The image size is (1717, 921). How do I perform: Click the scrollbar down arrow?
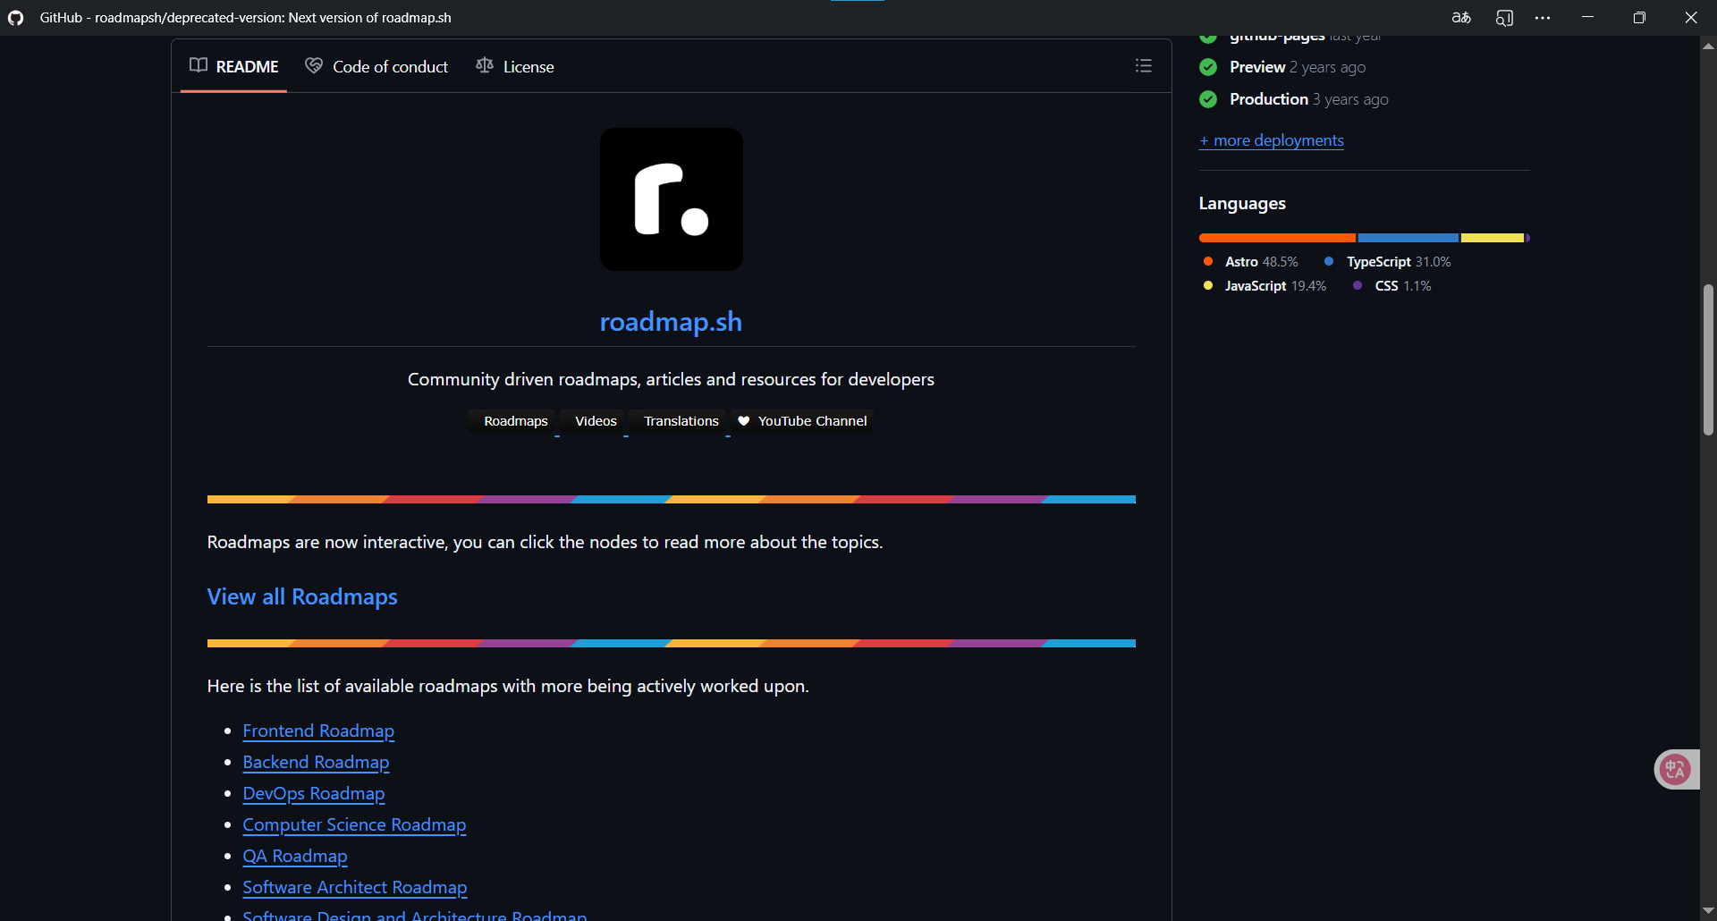(x=1708, y=910)
